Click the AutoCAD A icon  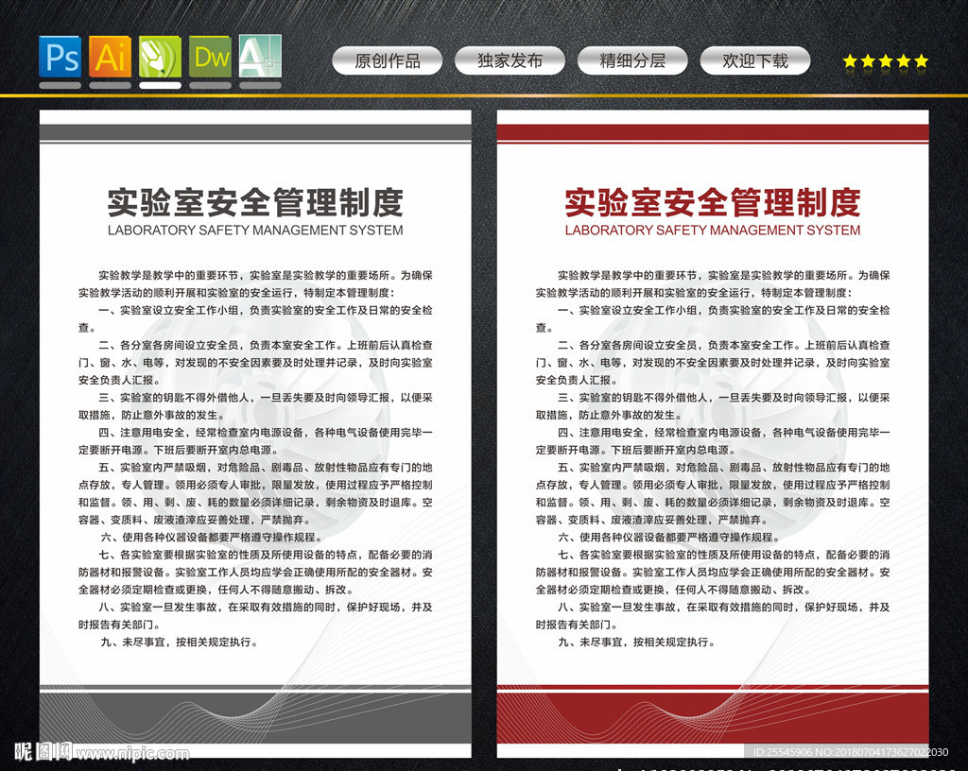(x=260, y=56)
